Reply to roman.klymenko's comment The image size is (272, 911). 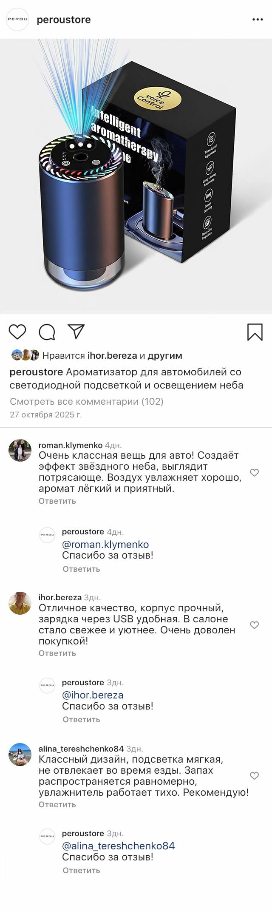[x=57, y=501]
